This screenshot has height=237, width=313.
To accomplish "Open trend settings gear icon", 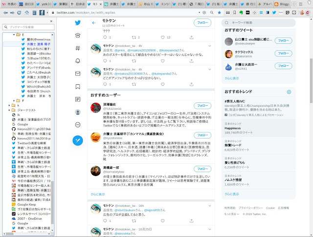I will pyautogui.click(x=289, y=92).
